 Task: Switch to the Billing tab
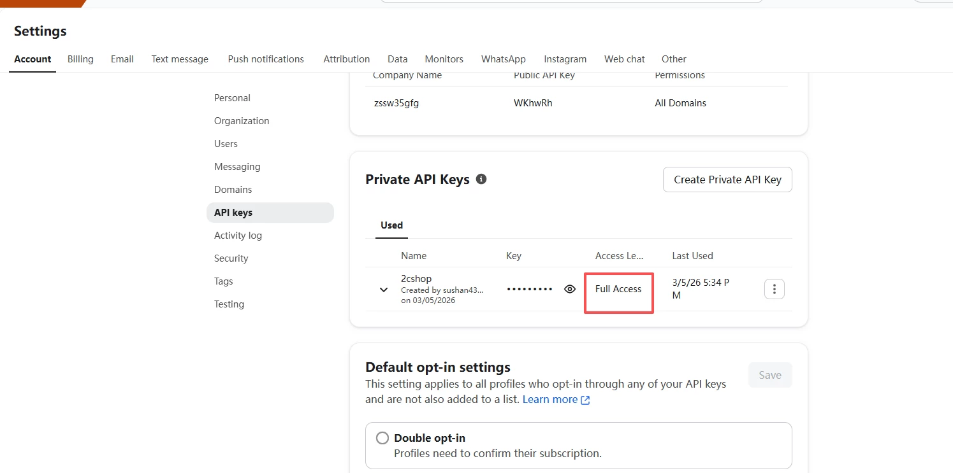click(x=80, y=59)
